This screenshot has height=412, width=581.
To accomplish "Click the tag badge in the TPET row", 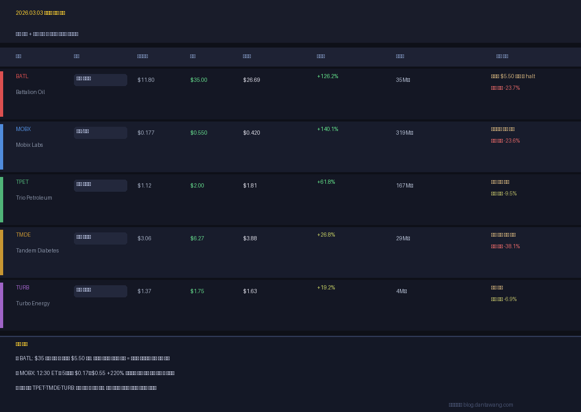I will (100, 185).
